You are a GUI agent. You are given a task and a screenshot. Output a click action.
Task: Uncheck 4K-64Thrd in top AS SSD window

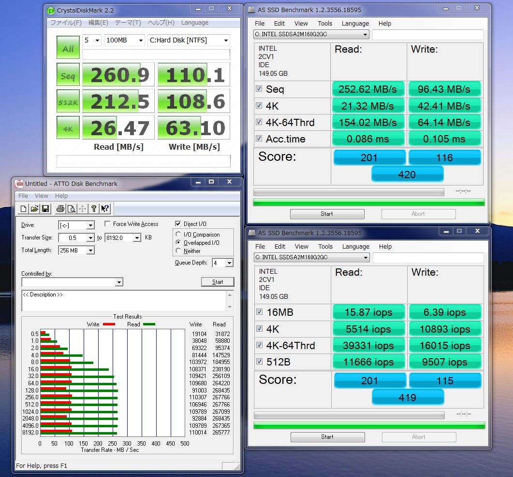coord(259,122)
